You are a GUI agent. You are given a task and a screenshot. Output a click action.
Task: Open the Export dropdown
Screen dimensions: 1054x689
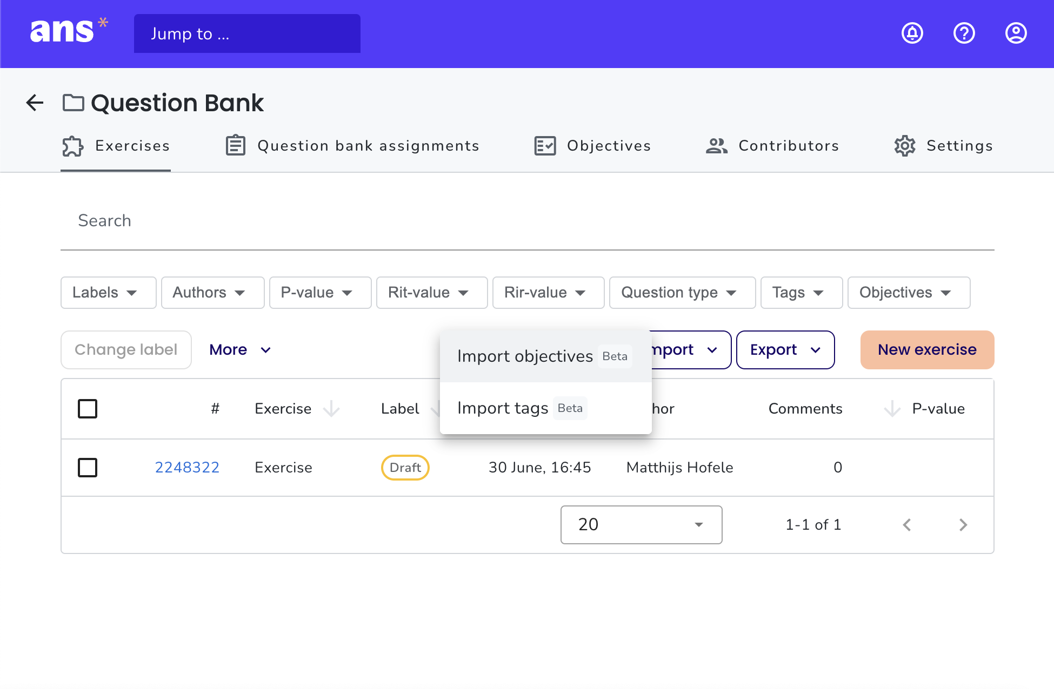(x=785, y=350)
